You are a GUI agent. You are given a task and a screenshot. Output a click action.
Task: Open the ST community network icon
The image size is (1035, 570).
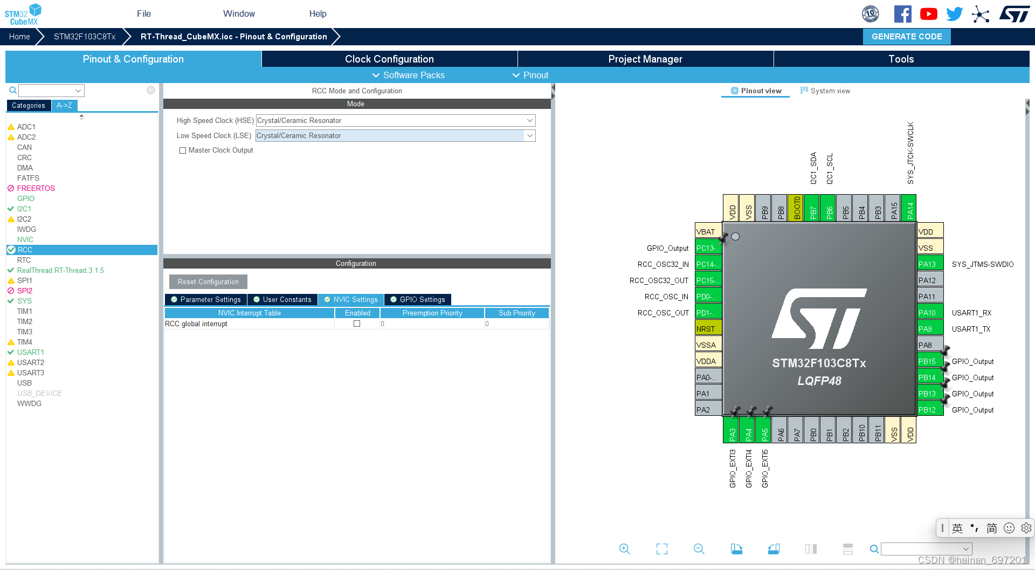pyautogui.click(x=981, y=14)
